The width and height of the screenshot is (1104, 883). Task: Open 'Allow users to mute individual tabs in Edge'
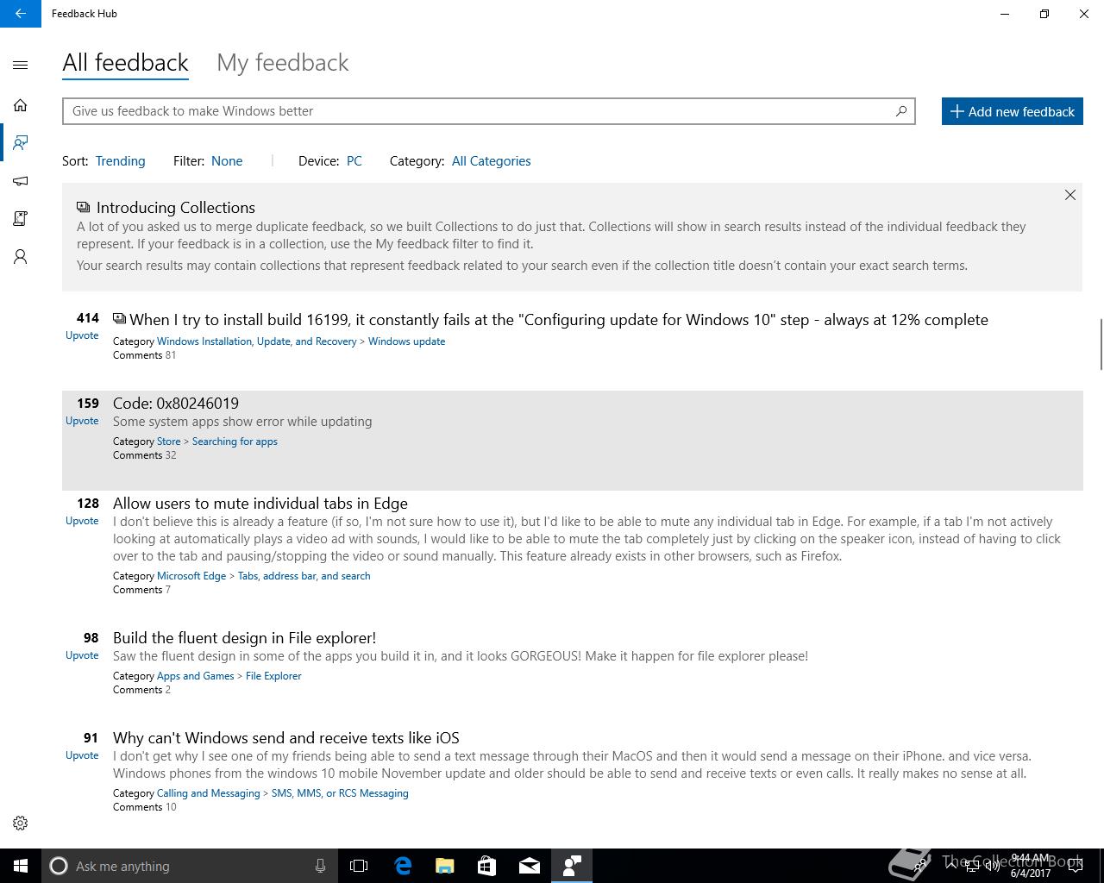coord(260,504)
